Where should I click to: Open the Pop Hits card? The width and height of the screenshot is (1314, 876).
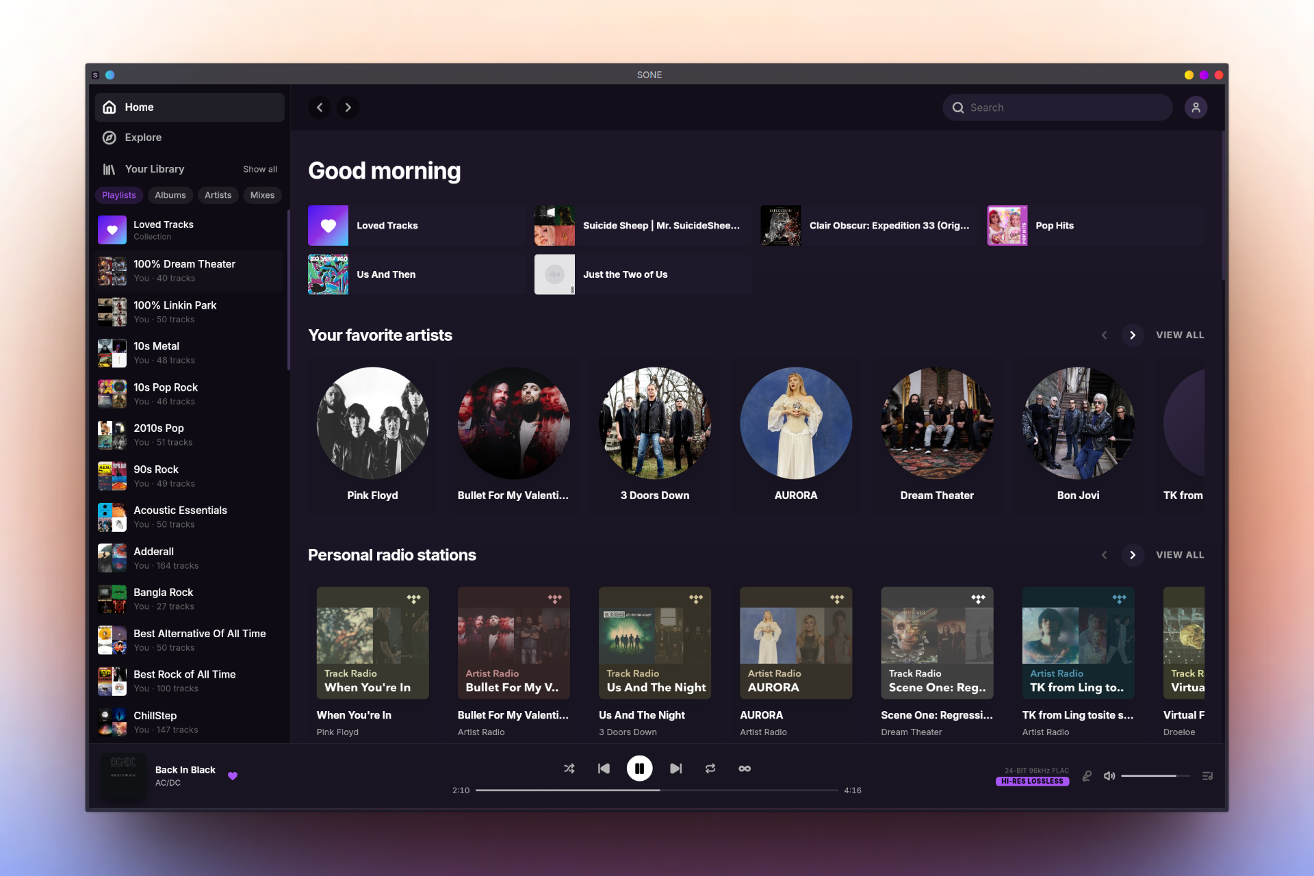[1096, 226]
